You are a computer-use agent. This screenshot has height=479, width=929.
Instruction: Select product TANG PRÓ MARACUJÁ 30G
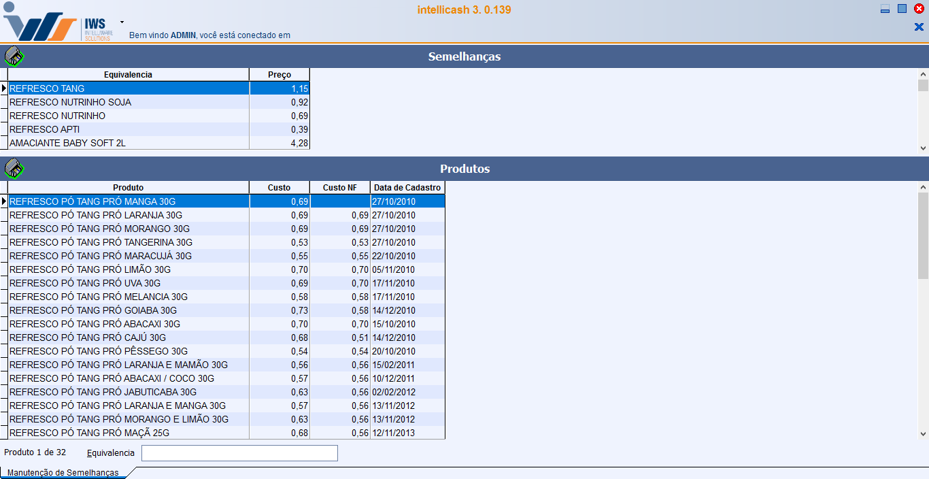[226, 256]
